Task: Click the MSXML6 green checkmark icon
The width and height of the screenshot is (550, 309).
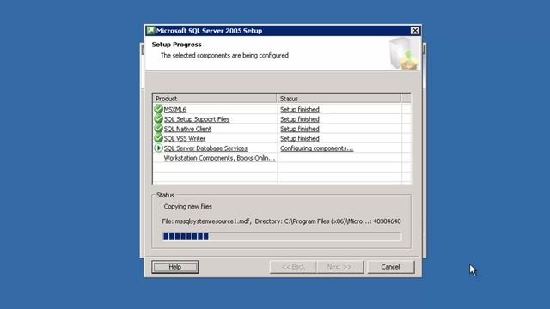Action: point(158,109)
